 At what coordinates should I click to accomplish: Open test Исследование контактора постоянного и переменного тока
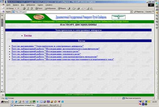click(x=63, y=59)
